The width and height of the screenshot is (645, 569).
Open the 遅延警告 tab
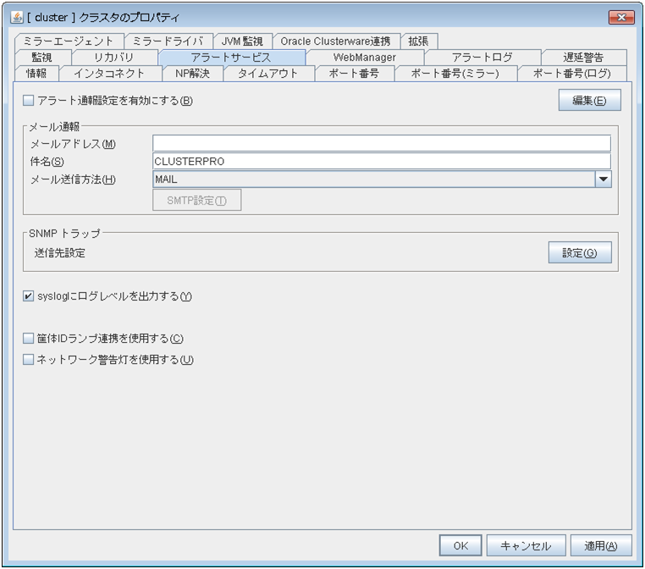pos(583,58)
